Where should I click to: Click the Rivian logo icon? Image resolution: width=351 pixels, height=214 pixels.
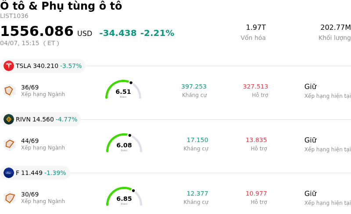tap(9, 119)
